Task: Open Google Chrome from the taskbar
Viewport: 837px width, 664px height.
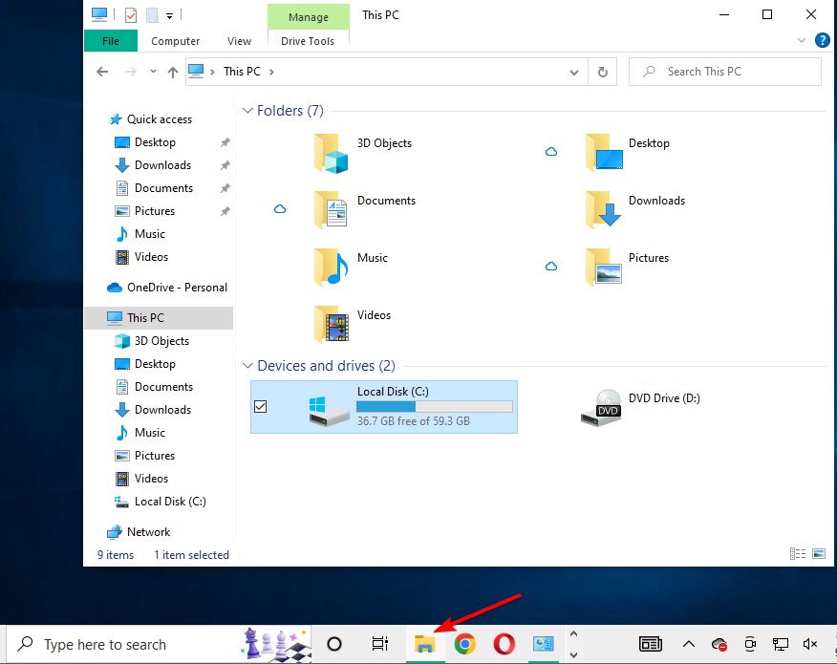Action: tap(464, 644)
